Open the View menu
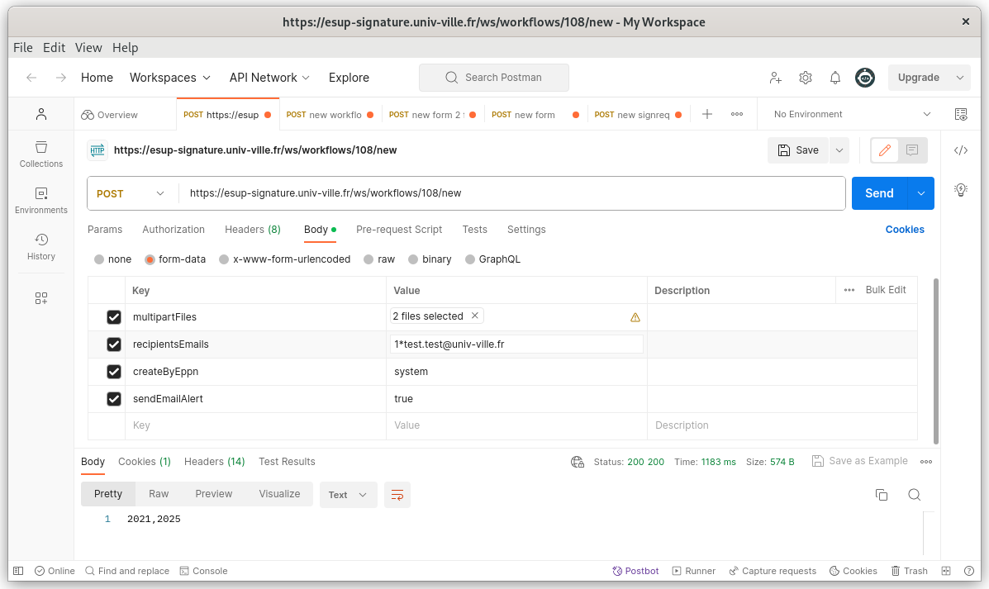 (x=88, y=48)
